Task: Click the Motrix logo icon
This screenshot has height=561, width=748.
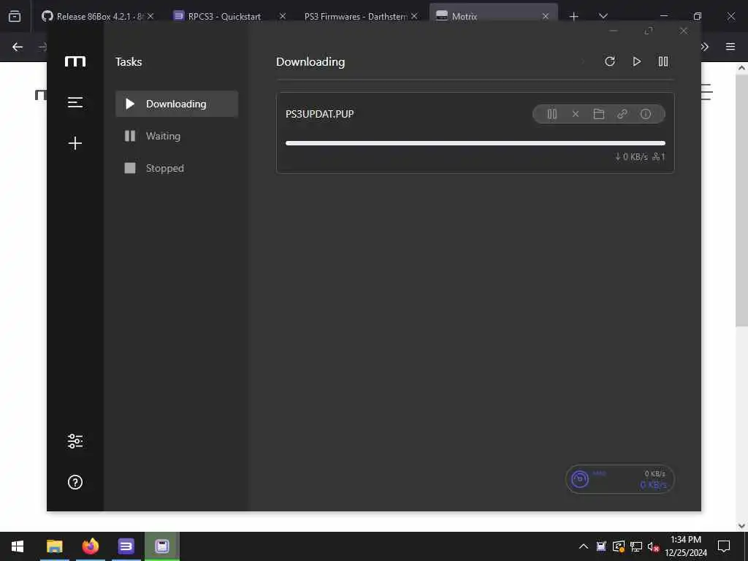Action: tap(75, 61)
